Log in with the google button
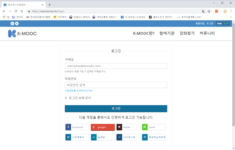The height and width of the screenshot is (150, 235). coord(103,127)
